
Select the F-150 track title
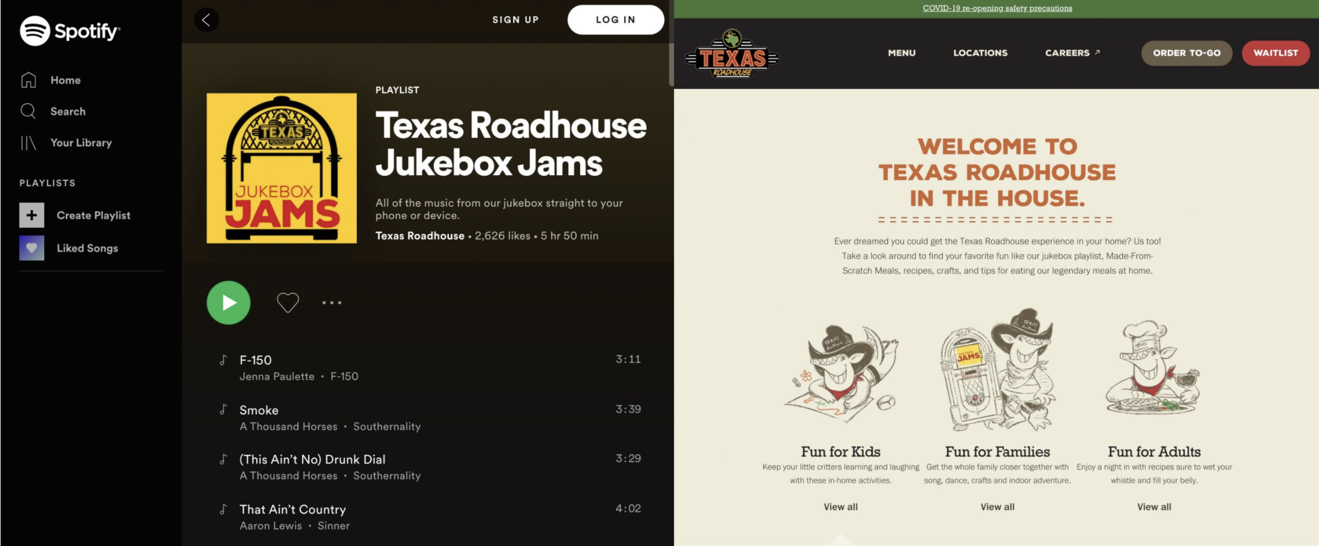(255, 360)
